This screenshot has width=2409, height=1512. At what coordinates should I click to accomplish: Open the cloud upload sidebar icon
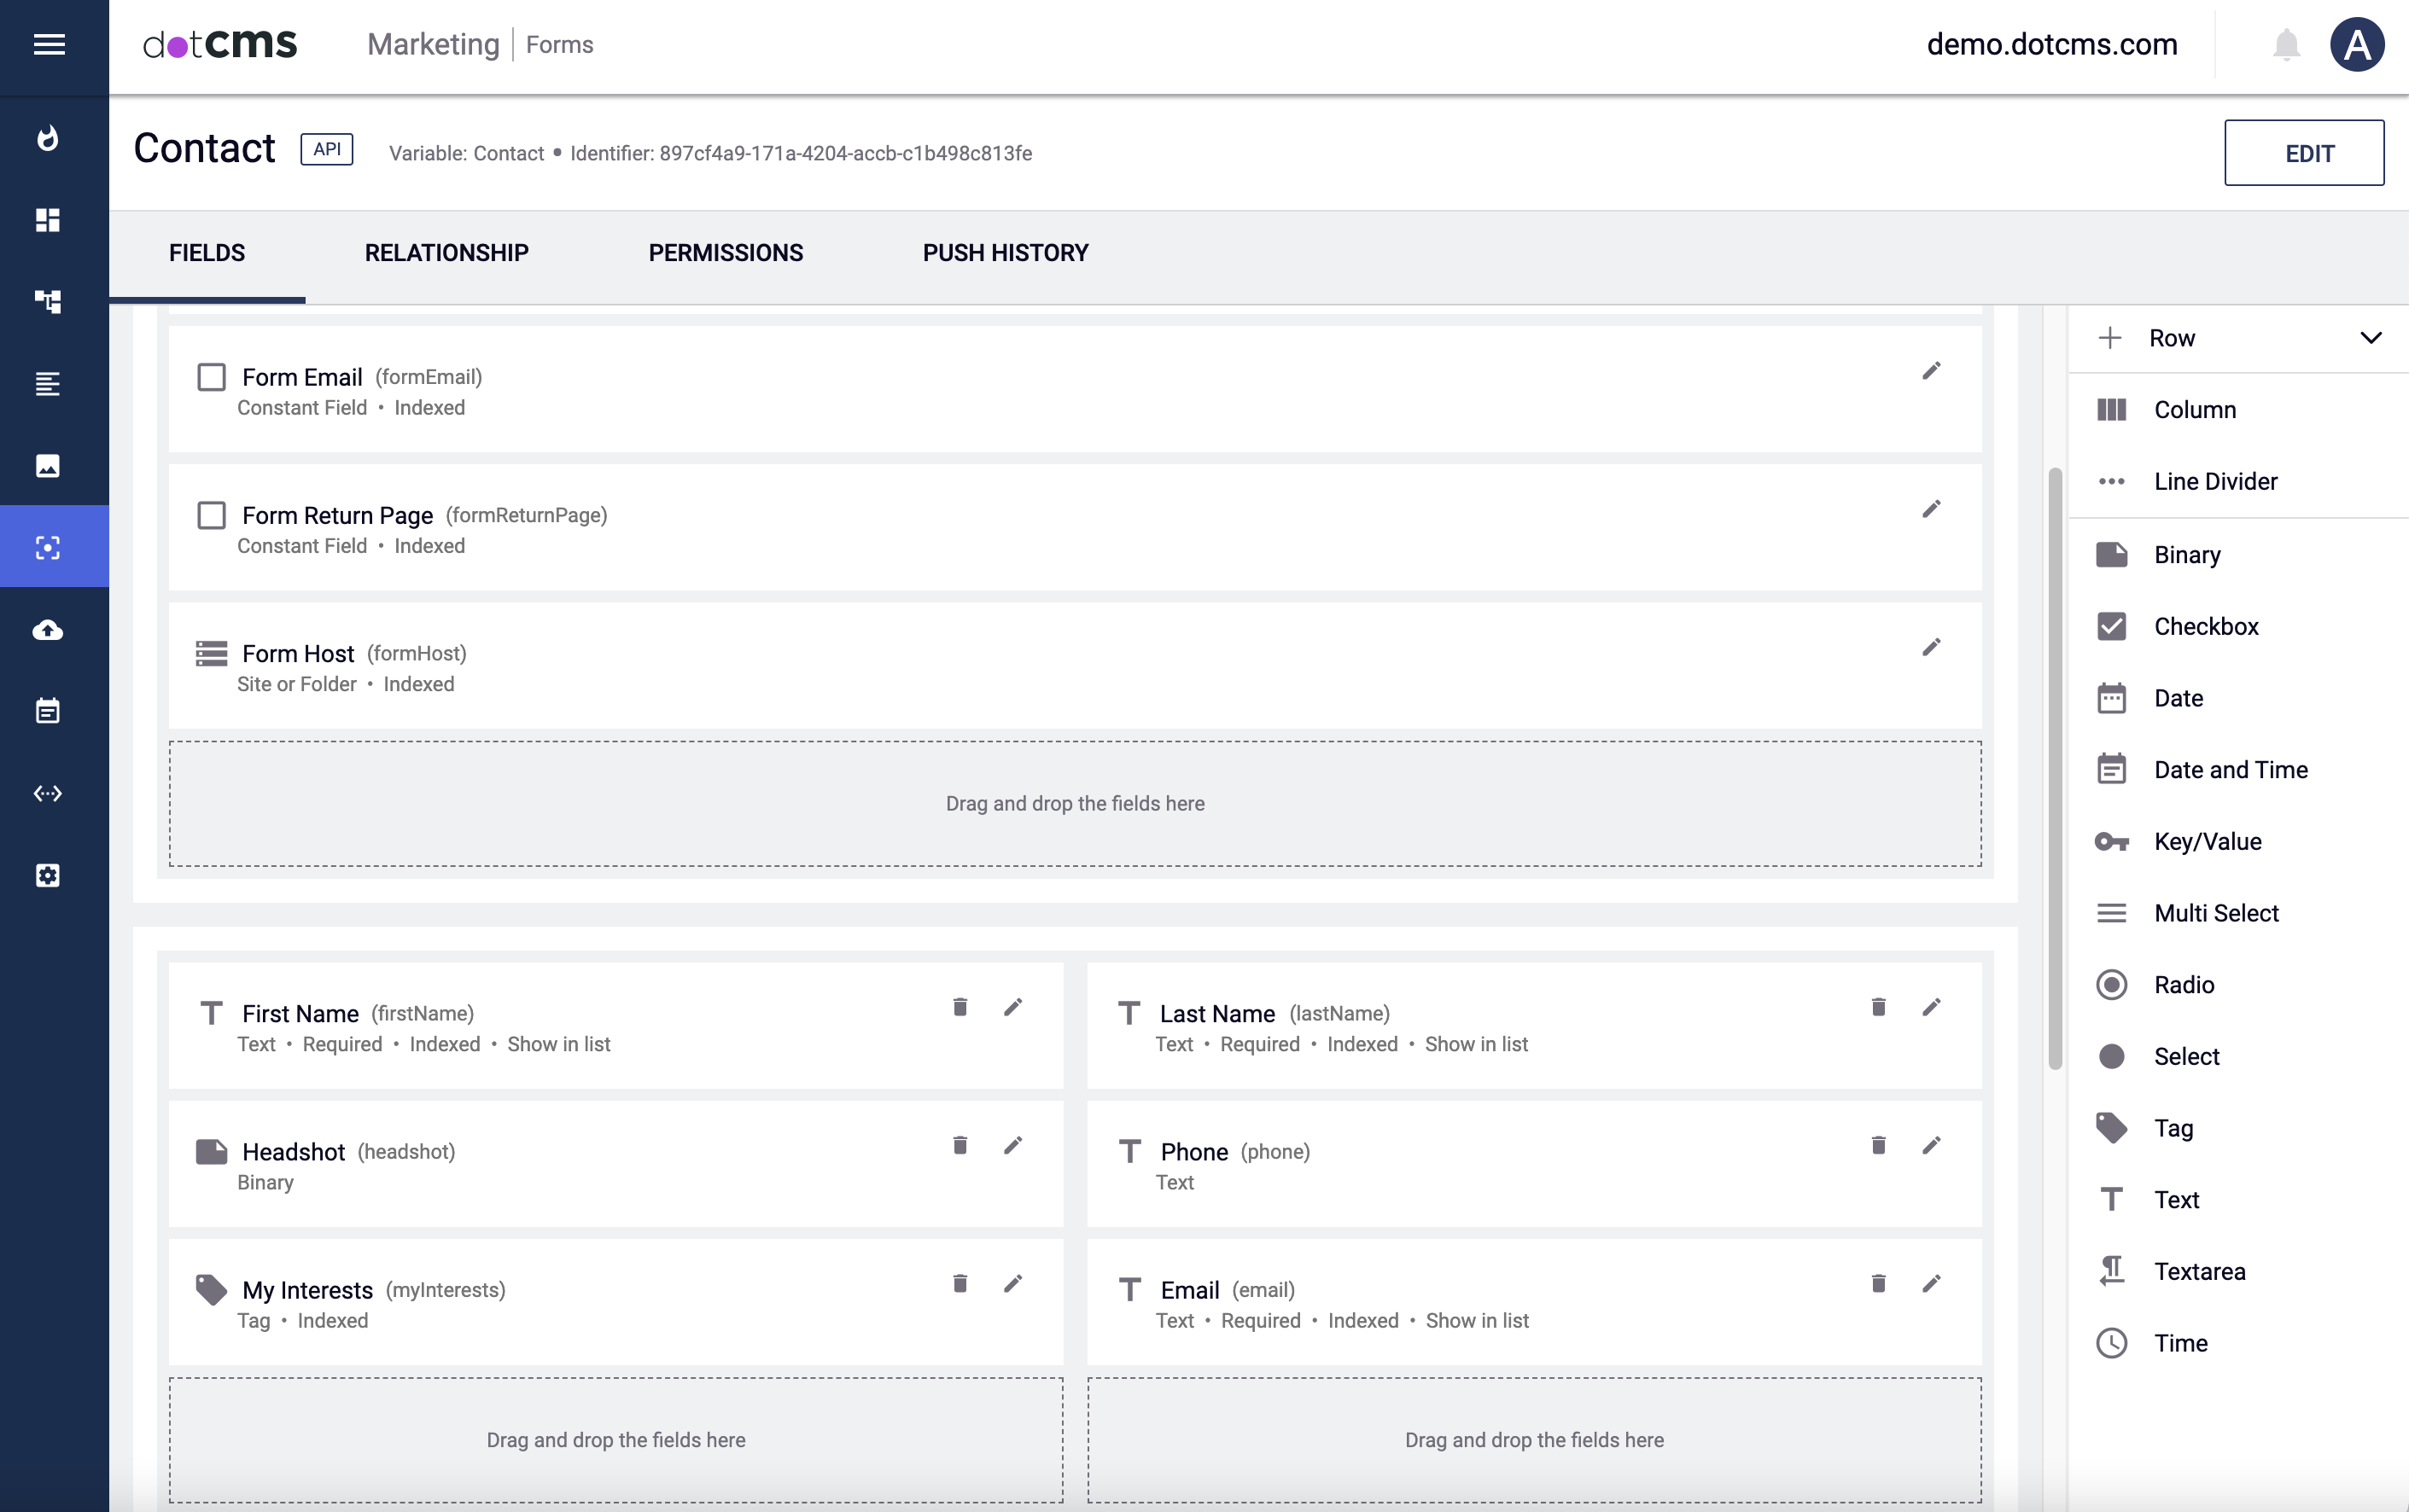pos(48,629)
